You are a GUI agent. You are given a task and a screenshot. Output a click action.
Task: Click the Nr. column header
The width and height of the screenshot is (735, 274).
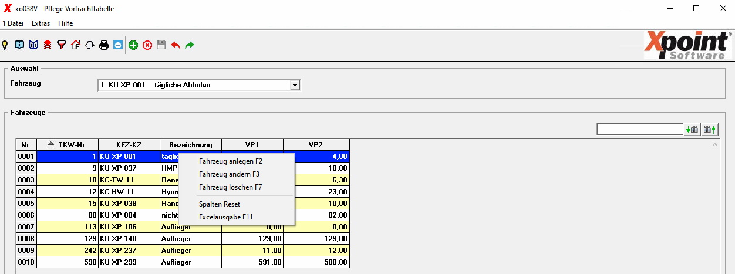point(26,144)
